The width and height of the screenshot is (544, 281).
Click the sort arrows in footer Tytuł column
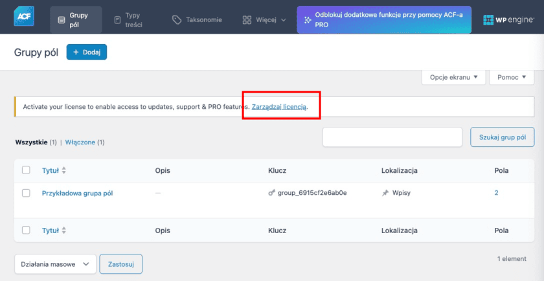click(64, 230)
